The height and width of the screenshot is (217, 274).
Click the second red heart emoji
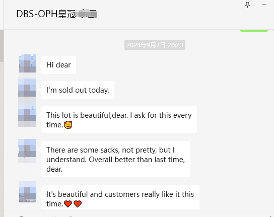pos(78,204)
